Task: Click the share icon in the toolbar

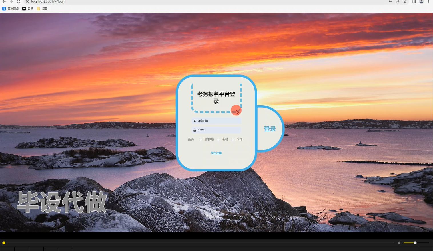Action: click(398, 2)
